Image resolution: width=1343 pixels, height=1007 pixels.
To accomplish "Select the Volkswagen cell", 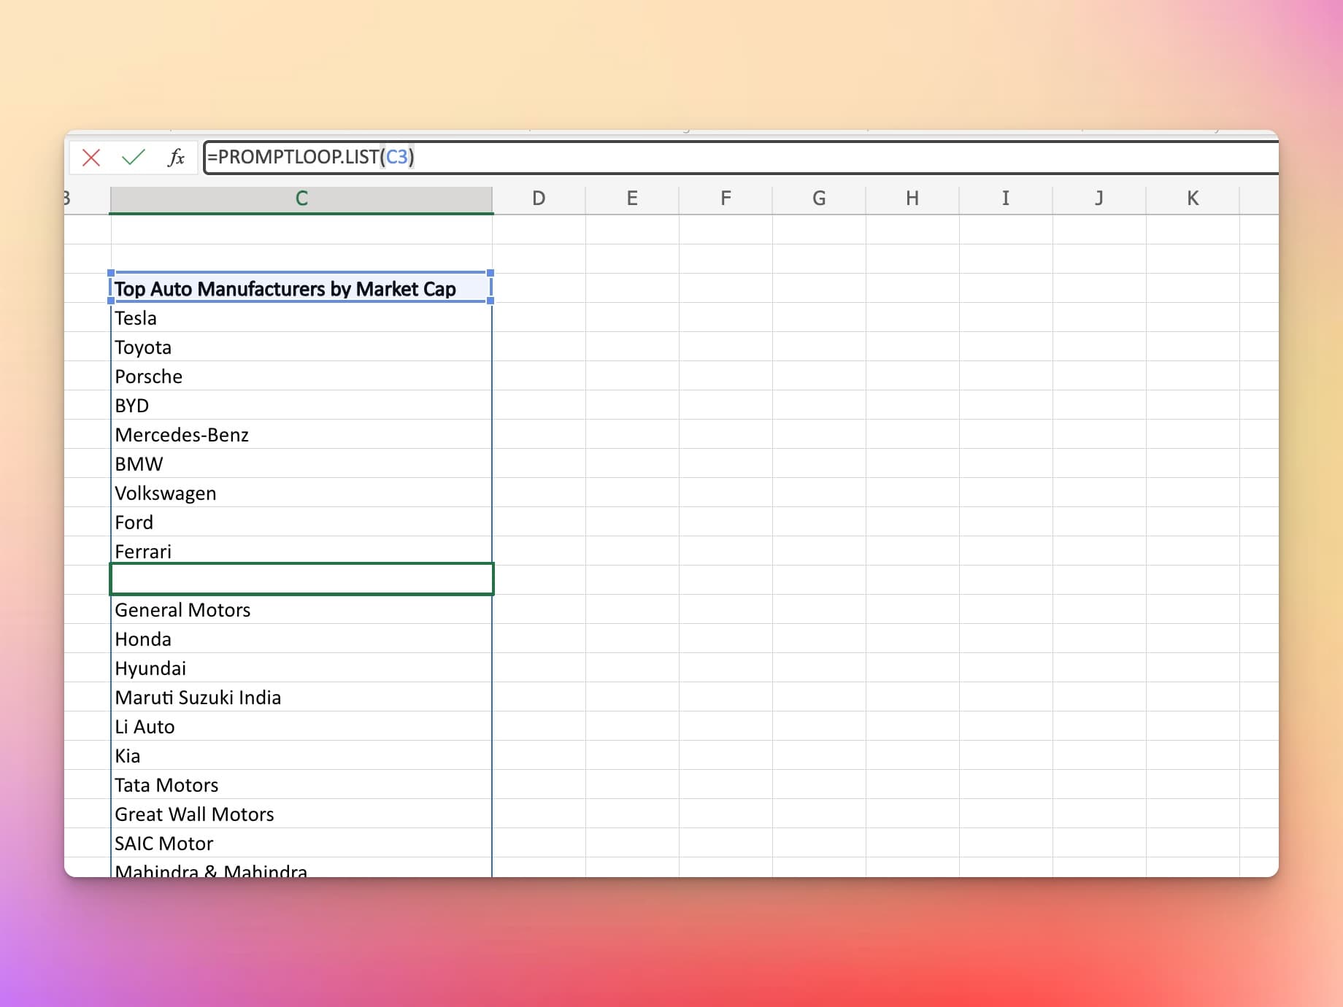I will [301, 493].
